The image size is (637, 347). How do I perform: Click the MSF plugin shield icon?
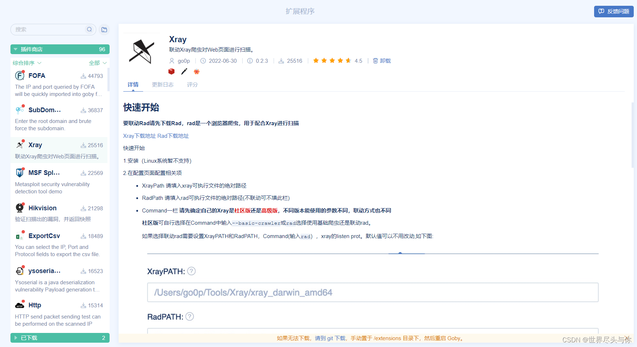[19, 172]
